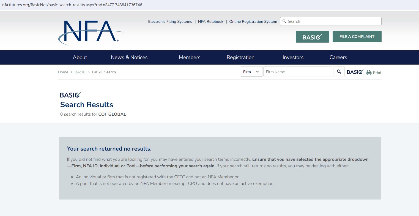The height and width of the screenshot is (216, 419).
Task: Open the NFA Rulebook link
Action: [211, 21]
